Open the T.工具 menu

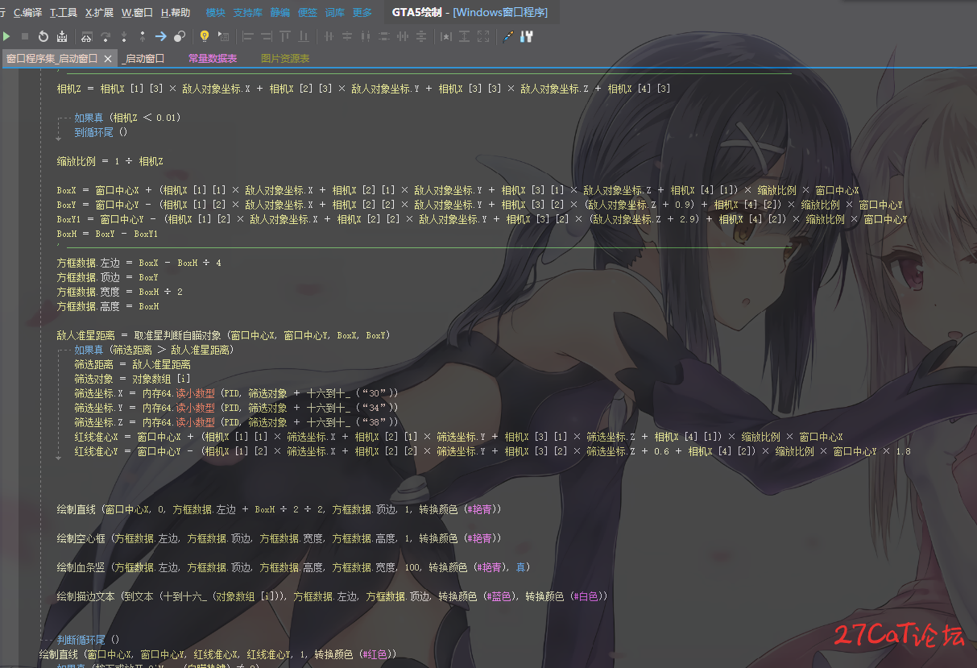click(x=64, y=13)
